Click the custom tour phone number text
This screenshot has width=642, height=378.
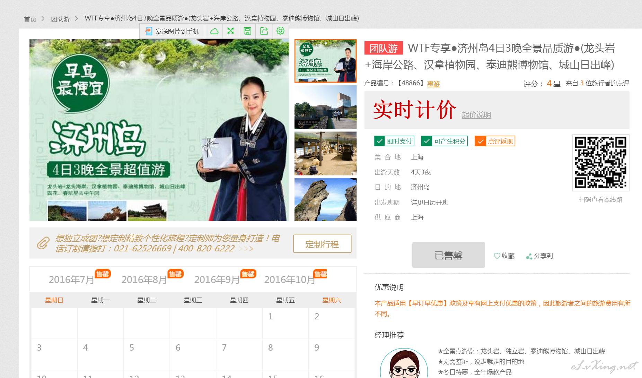pyautogui.click(x=174, y=249)
